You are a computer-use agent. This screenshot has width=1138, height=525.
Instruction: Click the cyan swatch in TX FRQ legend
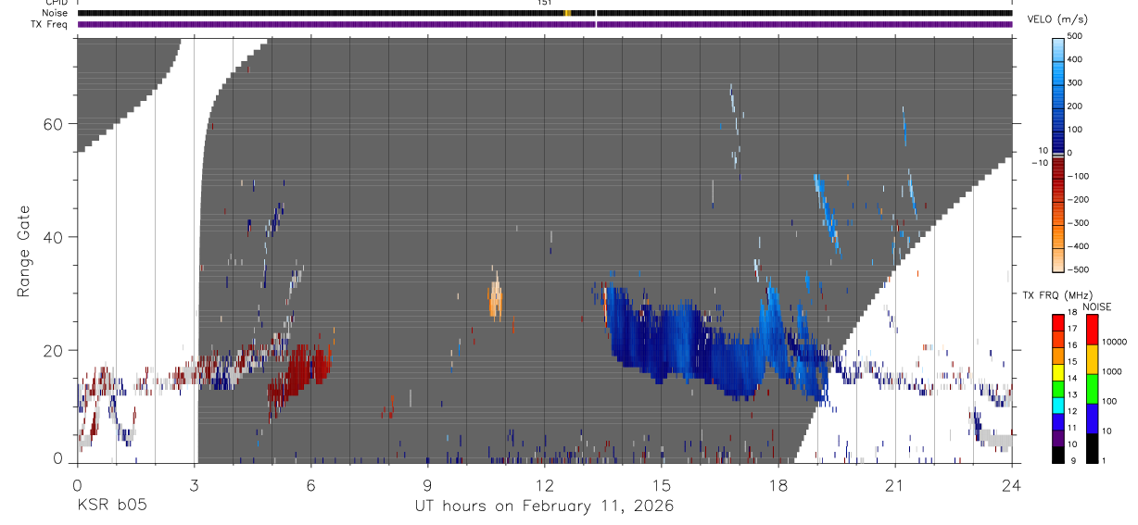(1058, 405)
